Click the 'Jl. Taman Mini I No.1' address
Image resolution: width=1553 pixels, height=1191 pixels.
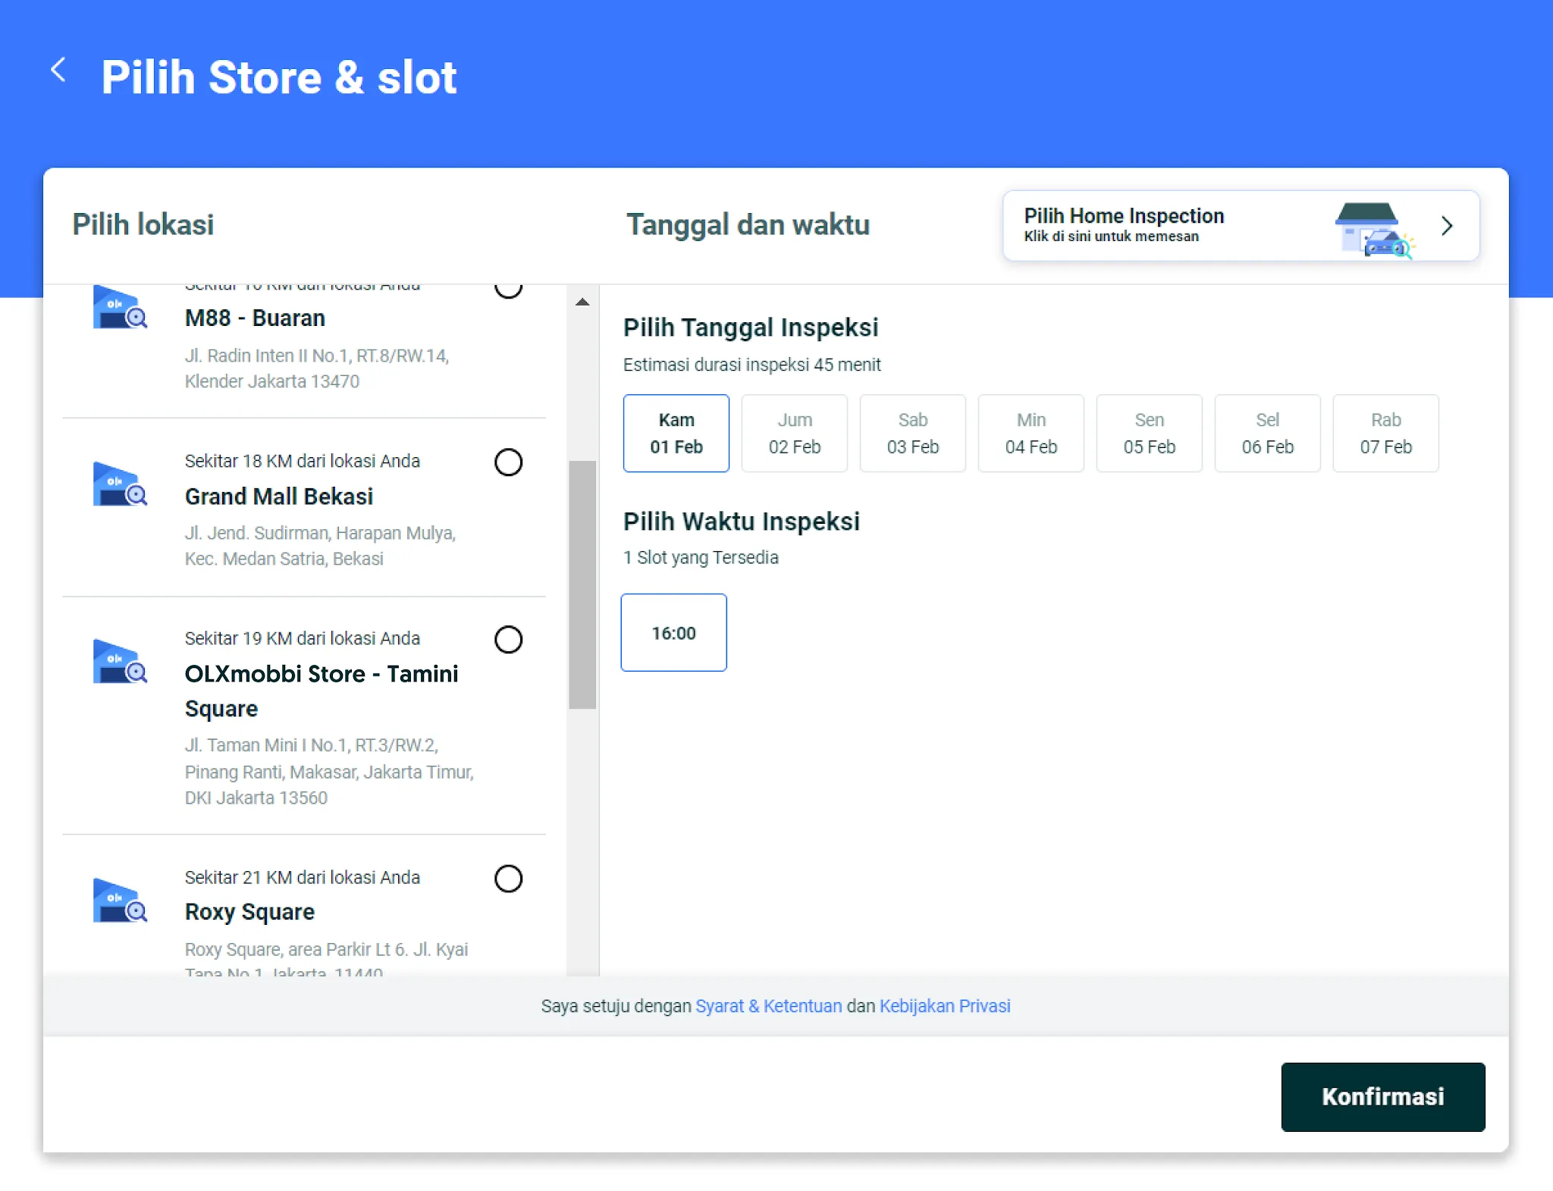[x=329, y=771]
